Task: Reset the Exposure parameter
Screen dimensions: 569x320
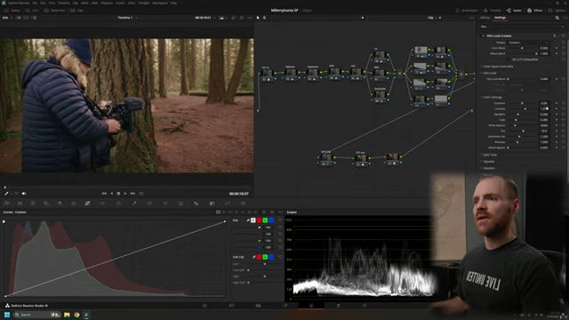Action: pos(564,103)
